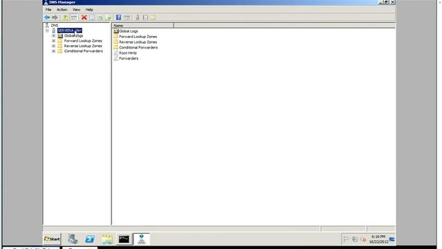
Task: Click the DNS Manager taskbar button
Action: click(x=141, y=239)
